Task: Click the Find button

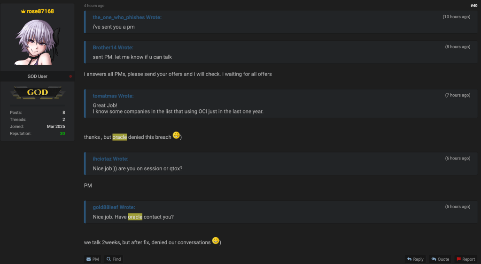Action: click(x=113, y=259)
